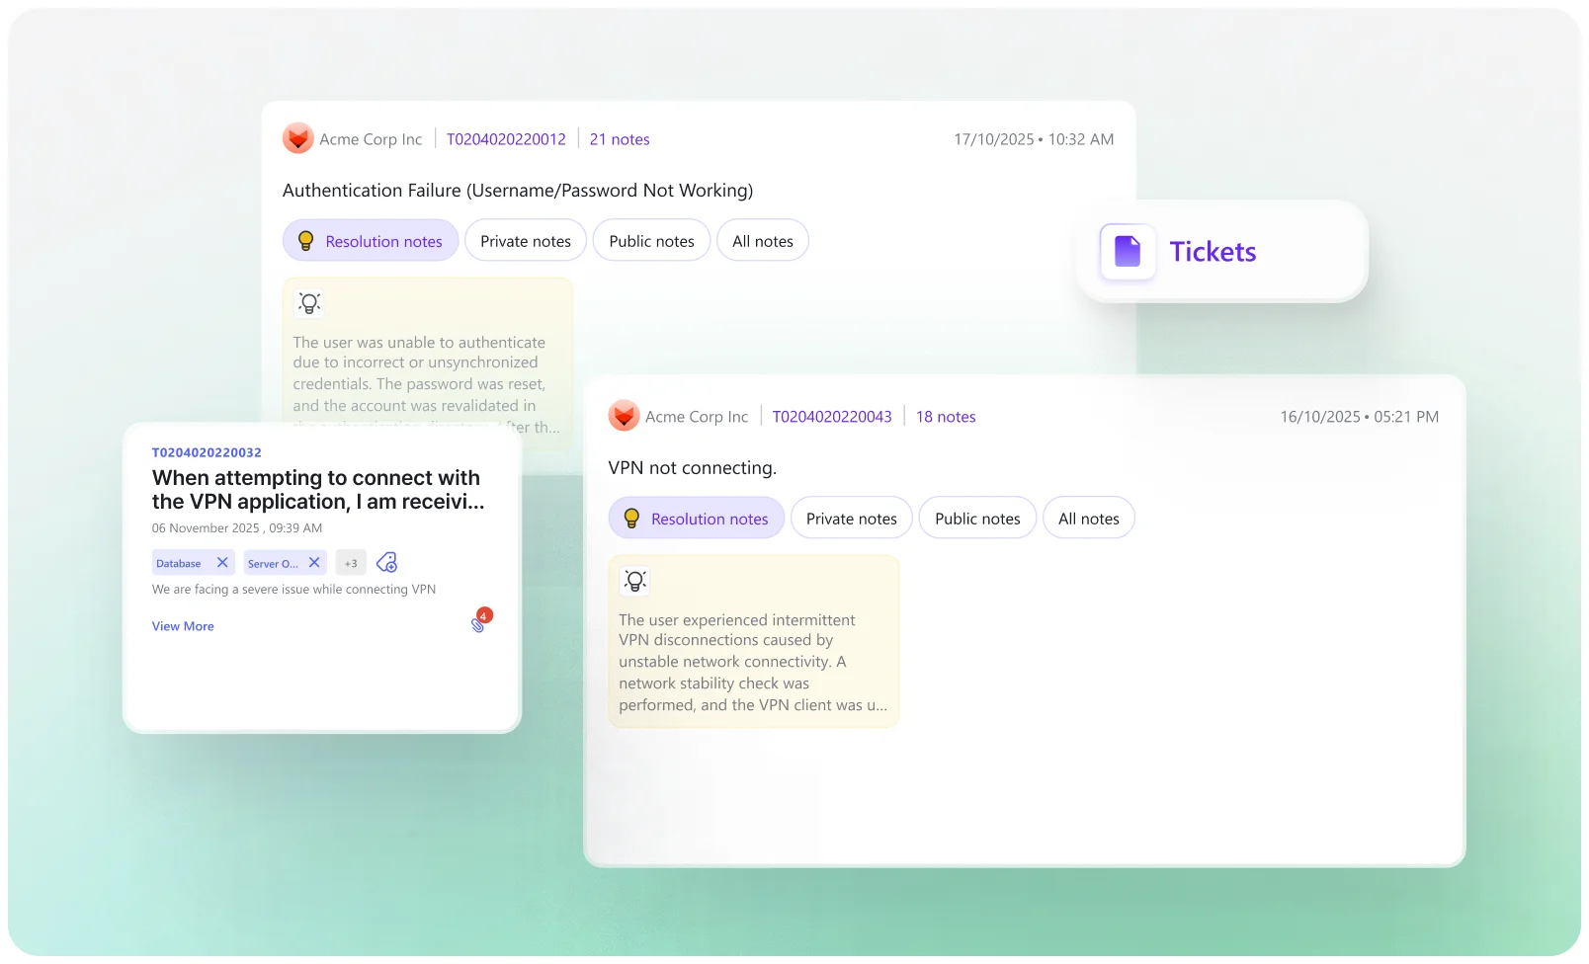Viewport: 1589px width, 964px height.
Task: Open attachments via the paperclip icon
Action: coord(479,622)
